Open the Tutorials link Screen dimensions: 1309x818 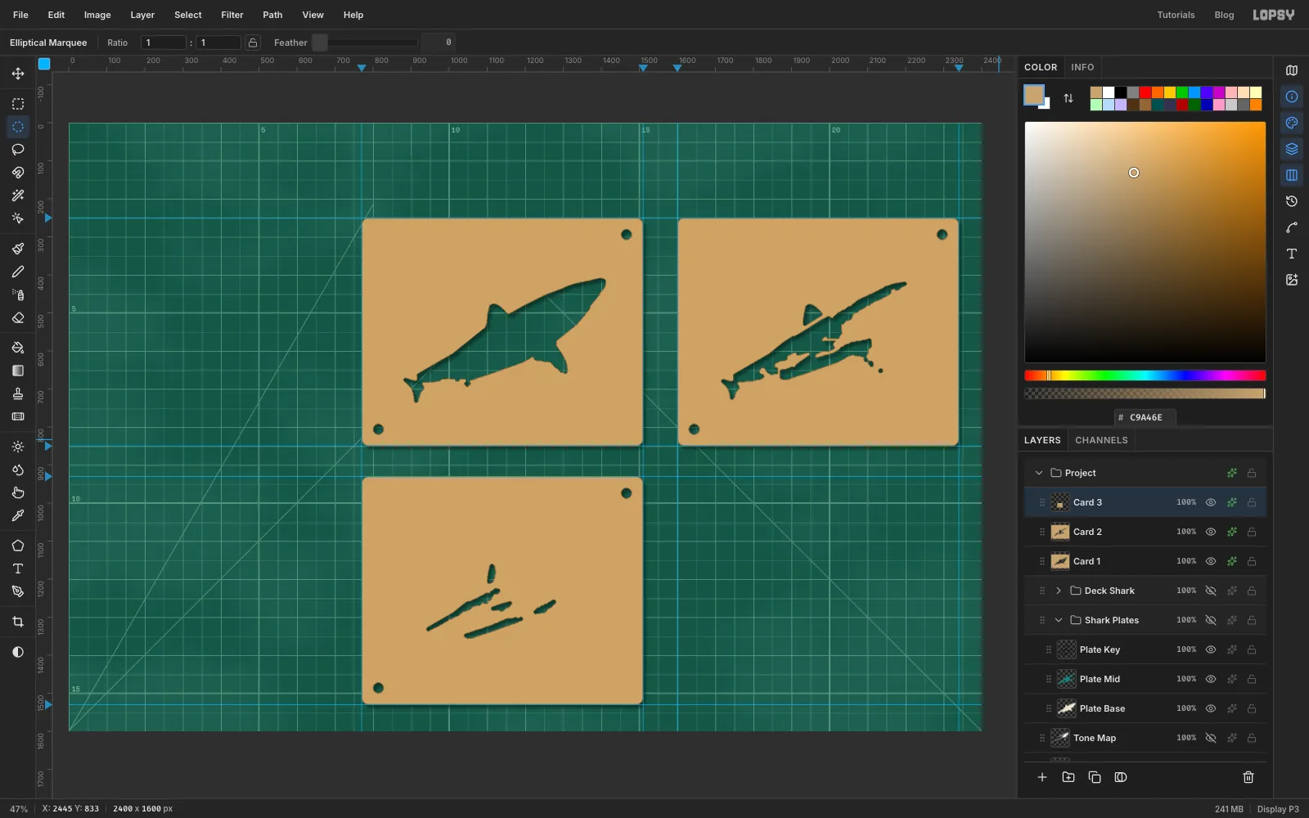(1176, 15)
